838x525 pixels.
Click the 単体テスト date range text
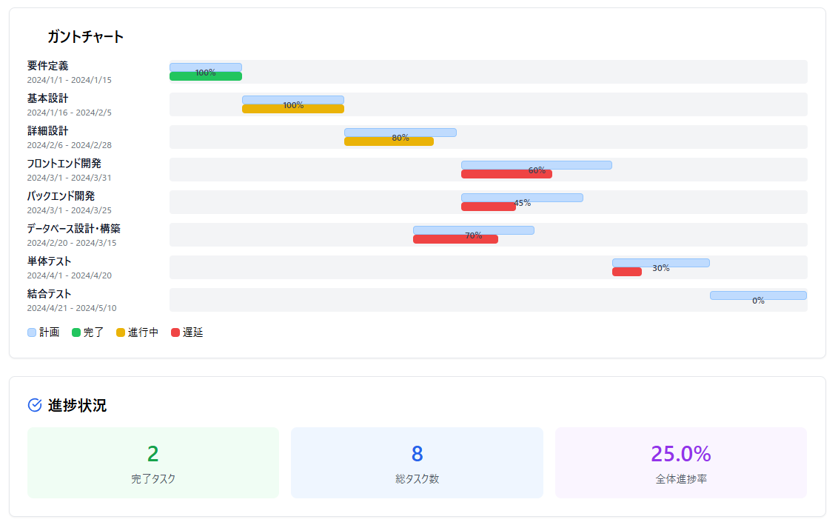[69, 275]
